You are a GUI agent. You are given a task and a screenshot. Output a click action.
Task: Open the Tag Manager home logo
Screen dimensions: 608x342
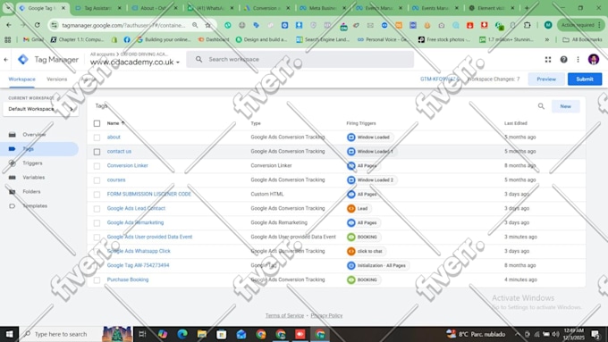[23, 59]
